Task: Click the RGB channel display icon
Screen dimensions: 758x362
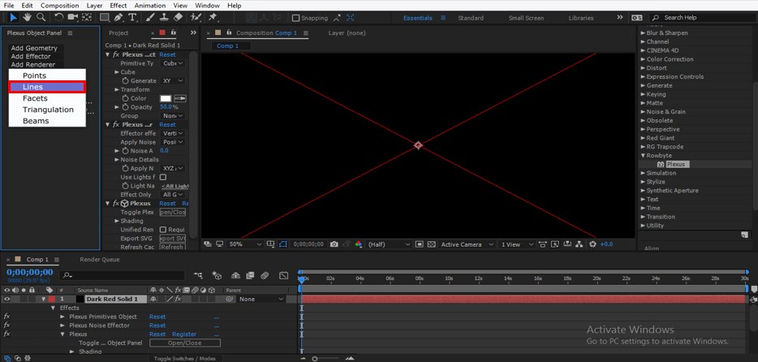Action: pyautogui.click(x=358, y=244)
